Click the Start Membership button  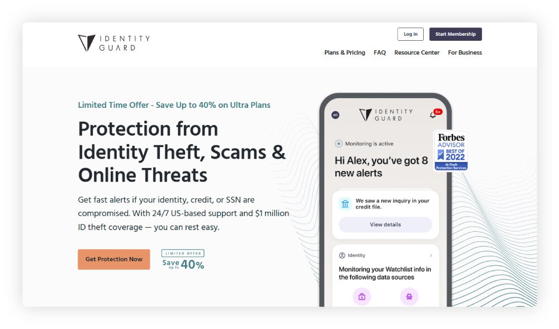[456, 34]
